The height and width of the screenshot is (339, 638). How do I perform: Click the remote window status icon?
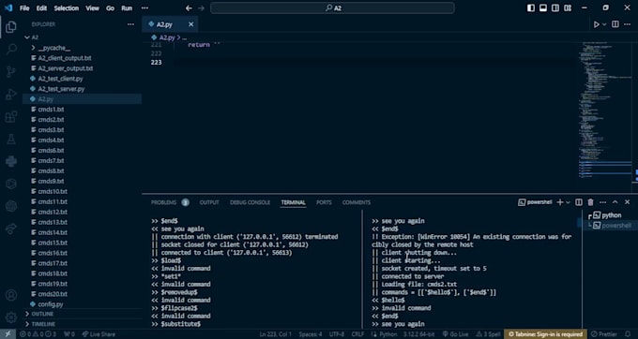pos(8,334)
